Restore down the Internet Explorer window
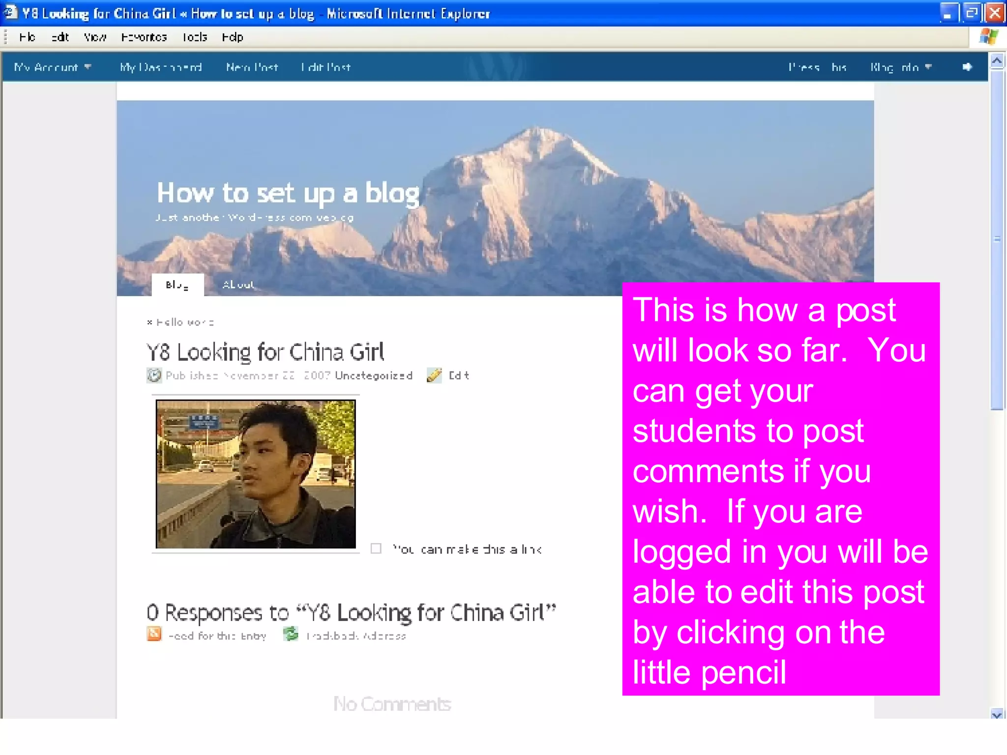The width and height of the screenshot is (1007, 755). 972,13
